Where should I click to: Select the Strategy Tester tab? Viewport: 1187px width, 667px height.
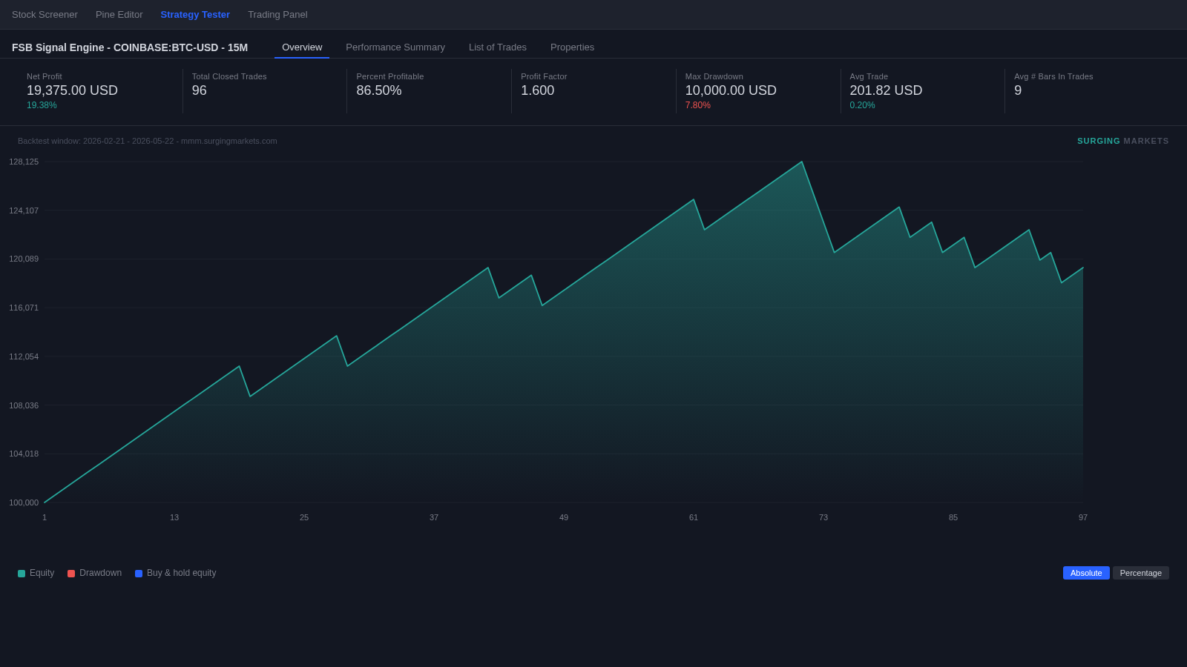click(x=195, y=15)
